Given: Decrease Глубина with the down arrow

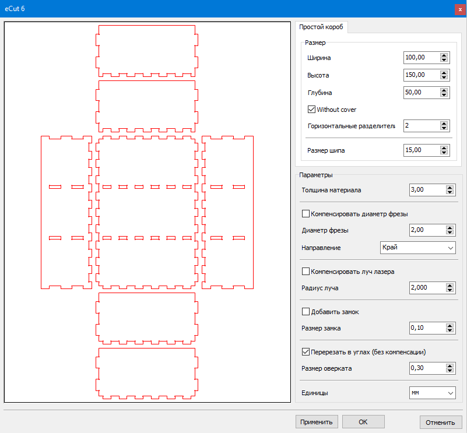Looking at the screenshot, I should coord(444,94).
